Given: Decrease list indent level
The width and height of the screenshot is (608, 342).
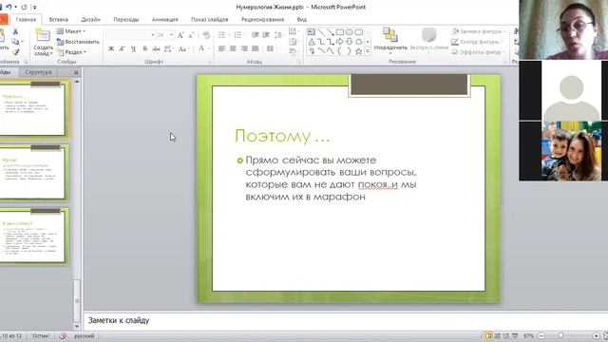Looking at the screenshot, I should coord(256,35).
